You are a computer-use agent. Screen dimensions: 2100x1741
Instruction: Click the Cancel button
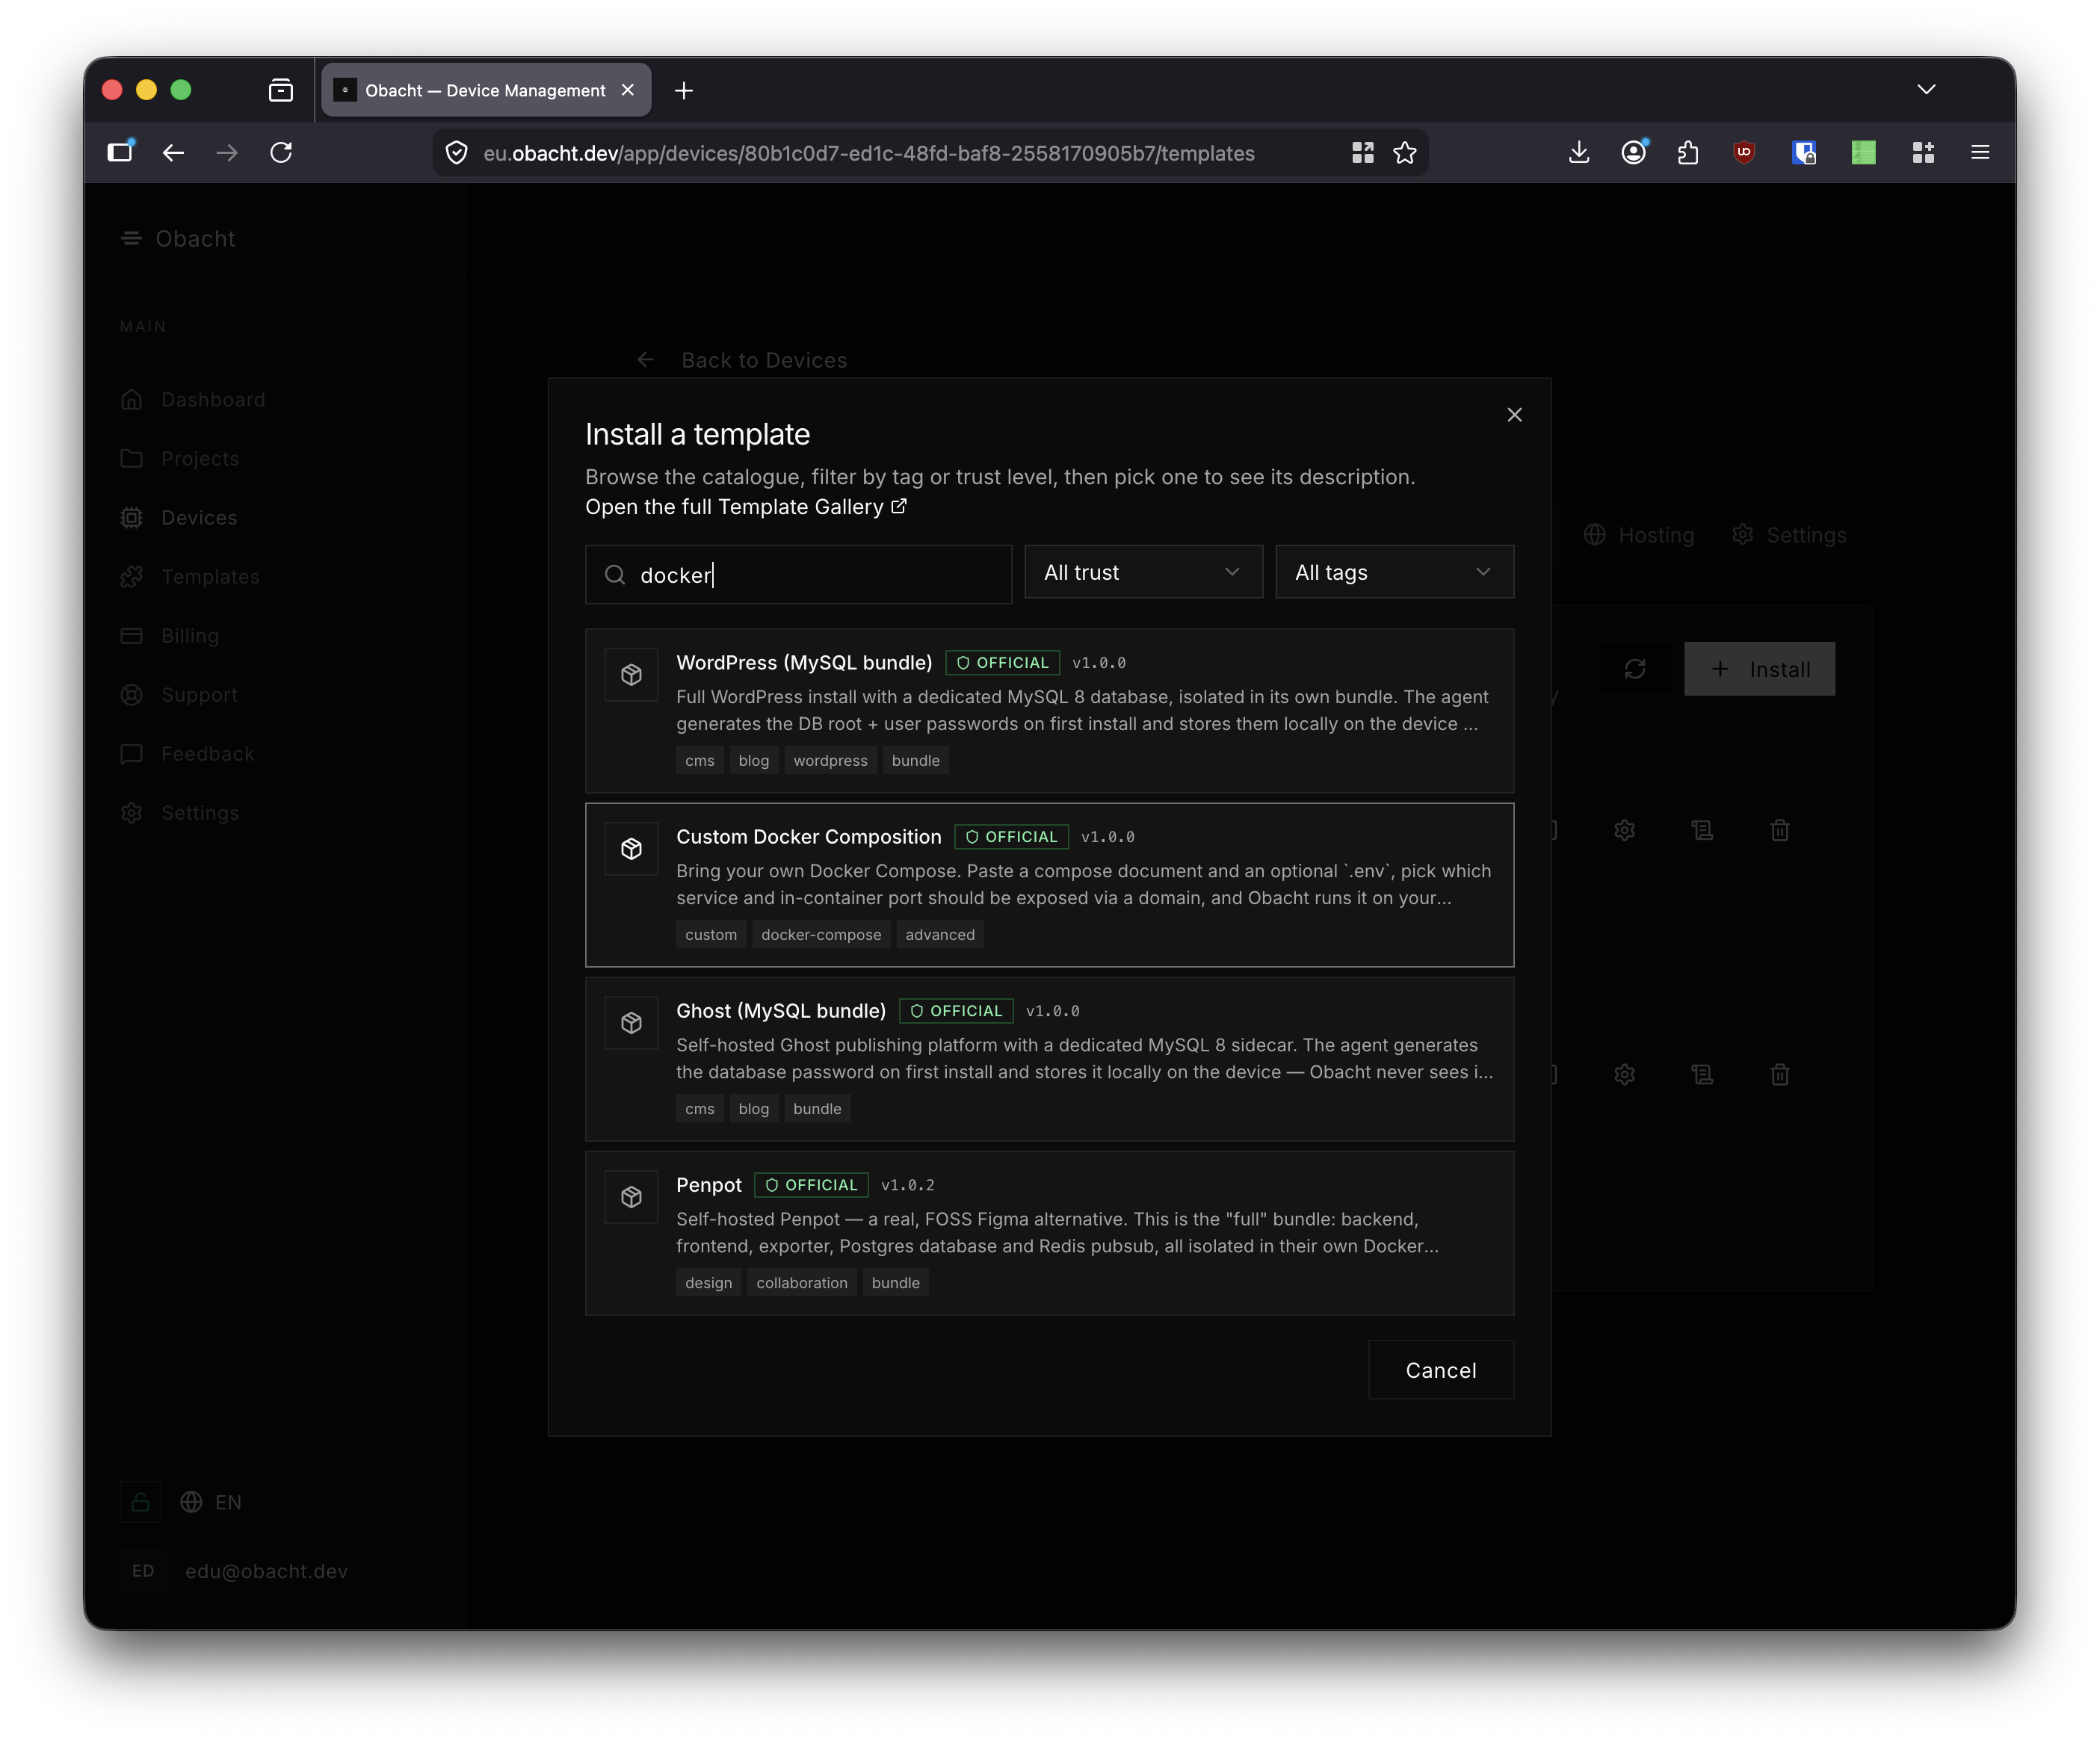point(1440,1369)
